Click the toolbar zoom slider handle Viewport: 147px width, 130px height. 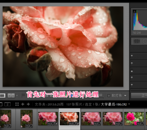tap(83, 98)
